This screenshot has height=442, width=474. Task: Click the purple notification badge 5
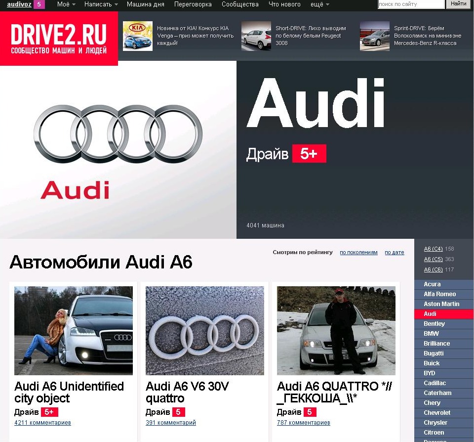click(39, 4)
